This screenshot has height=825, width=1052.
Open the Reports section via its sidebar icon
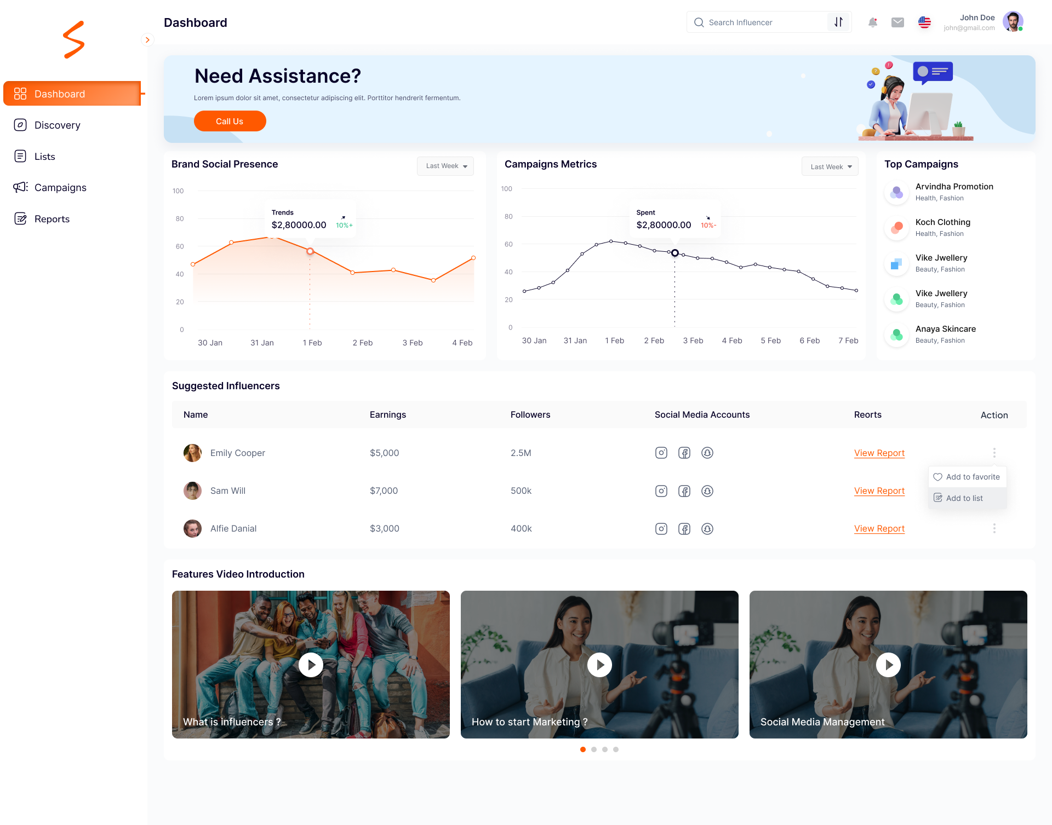coord(20,218)
